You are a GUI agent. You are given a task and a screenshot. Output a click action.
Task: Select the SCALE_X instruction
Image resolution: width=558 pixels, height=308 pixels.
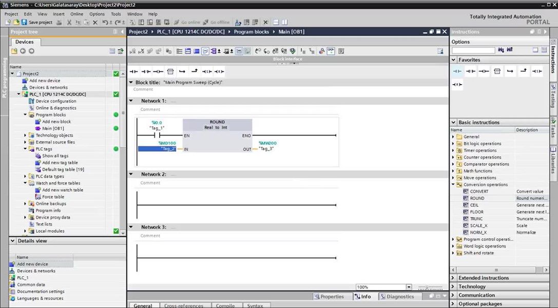[x=478, y=225]
